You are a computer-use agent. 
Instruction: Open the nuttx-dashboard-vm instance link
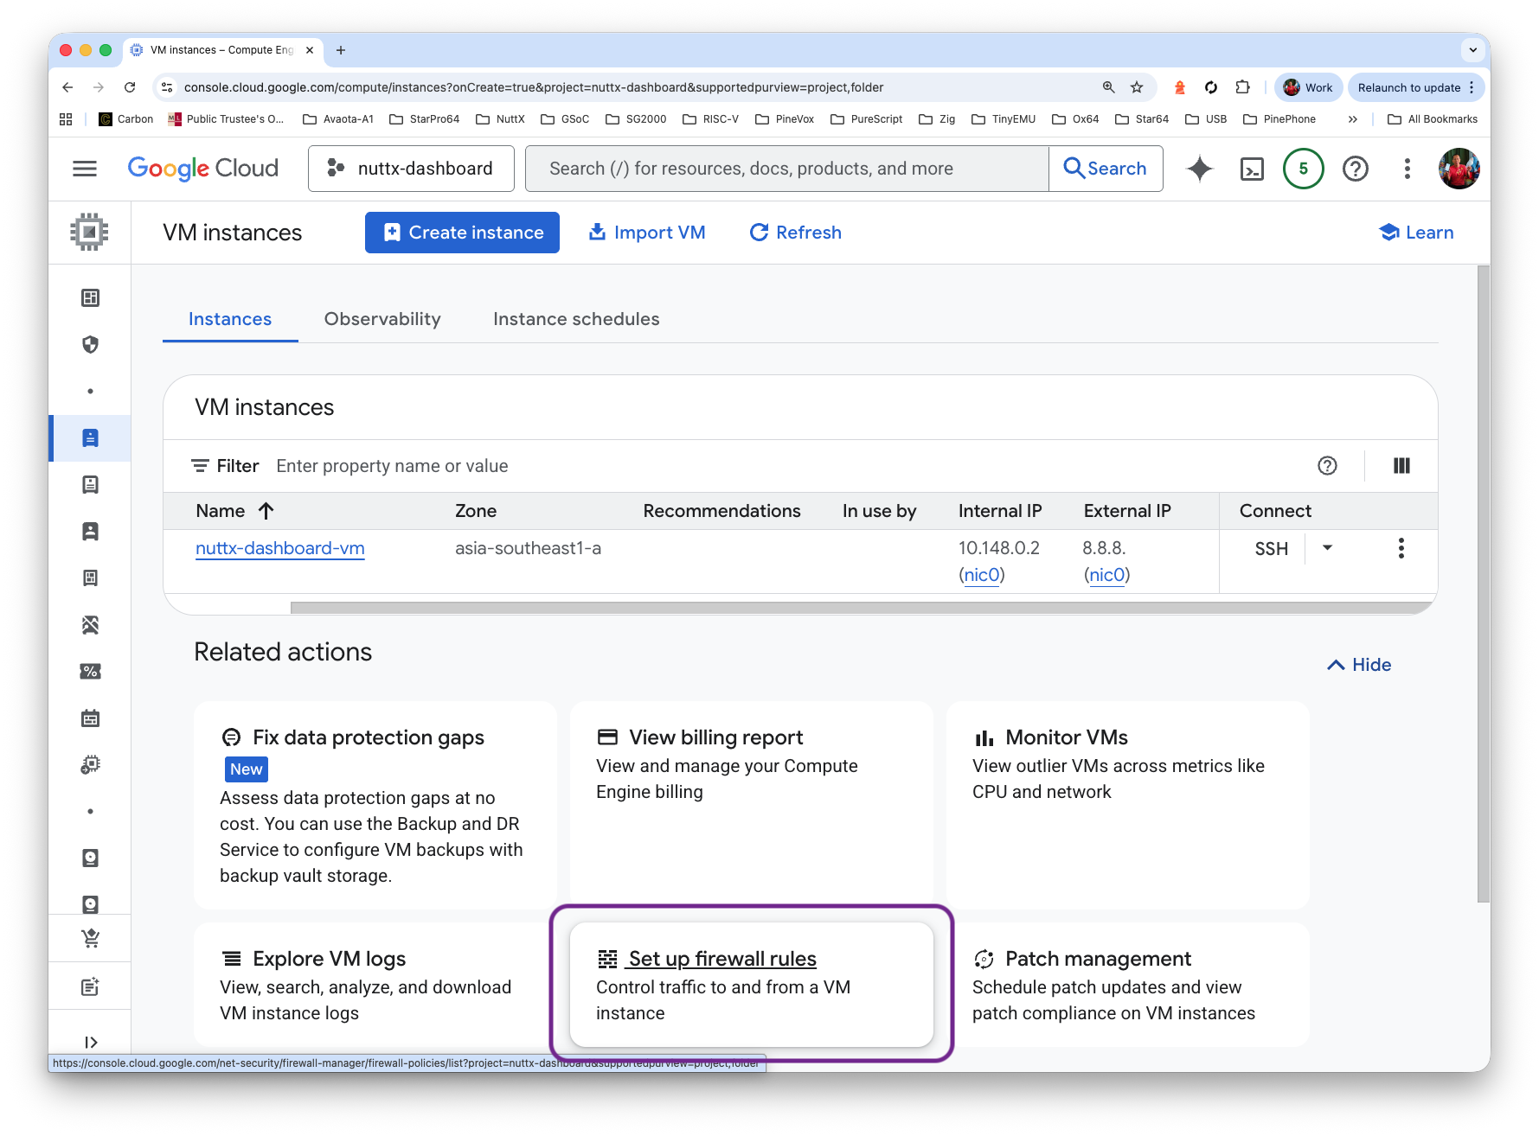pyautogui.click(x=279, y=548)
